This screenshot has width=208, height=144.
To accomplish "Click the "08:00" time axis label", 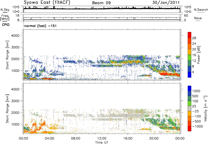I will pyautogui.click(x=76, y=139).
